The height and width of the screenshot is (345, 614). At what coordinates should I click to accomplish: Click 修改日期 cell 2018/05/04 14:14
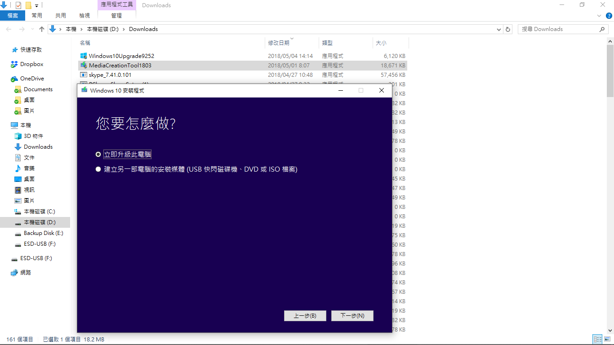tap(290, 56)
